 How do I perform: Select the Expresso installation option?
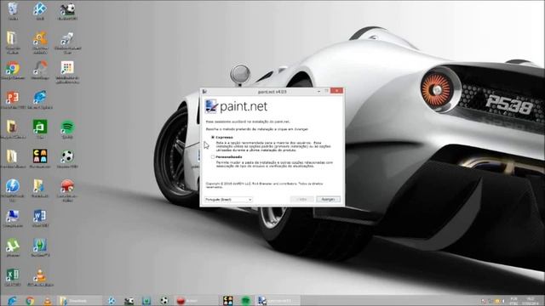pyautogui.click(x=213, y=138)
